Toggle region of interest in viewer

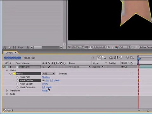click(x=133, y=47)
